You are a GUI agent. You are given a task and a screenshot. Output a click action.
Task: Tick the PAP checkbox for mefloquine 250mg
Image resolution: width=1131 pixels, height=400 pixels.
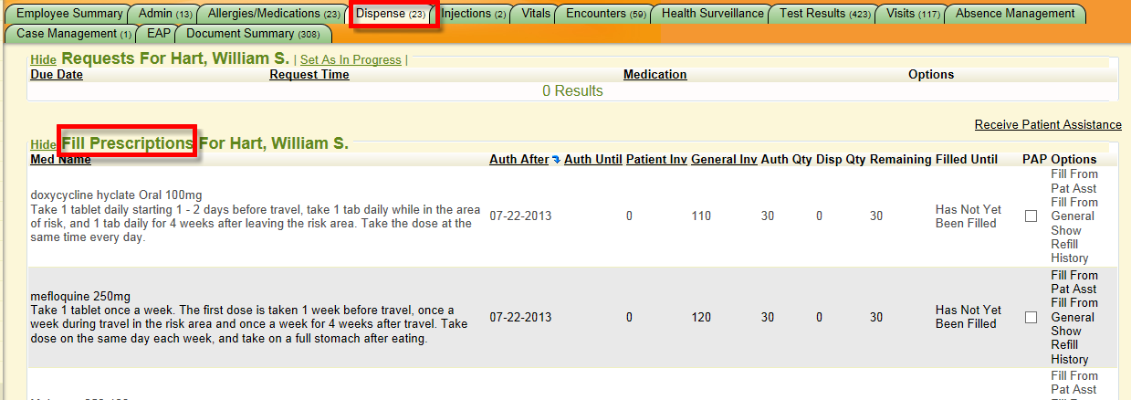(x=1031, y=317)
